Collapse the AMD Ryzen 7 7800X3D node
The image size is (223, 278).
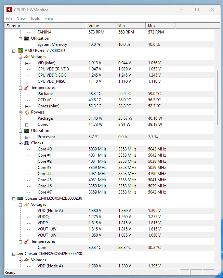tap(14, 51)
